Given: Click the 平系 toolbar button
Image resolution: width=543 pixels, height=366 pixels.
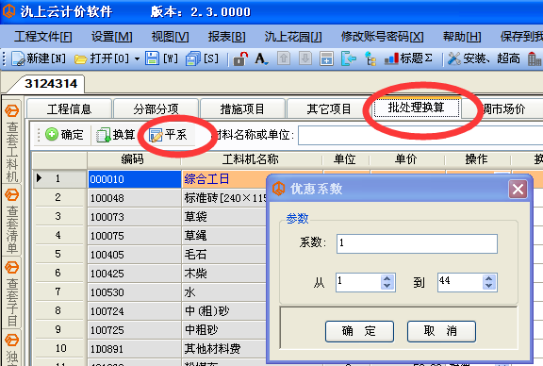Looking at the screenshot, I should [169, 135].
